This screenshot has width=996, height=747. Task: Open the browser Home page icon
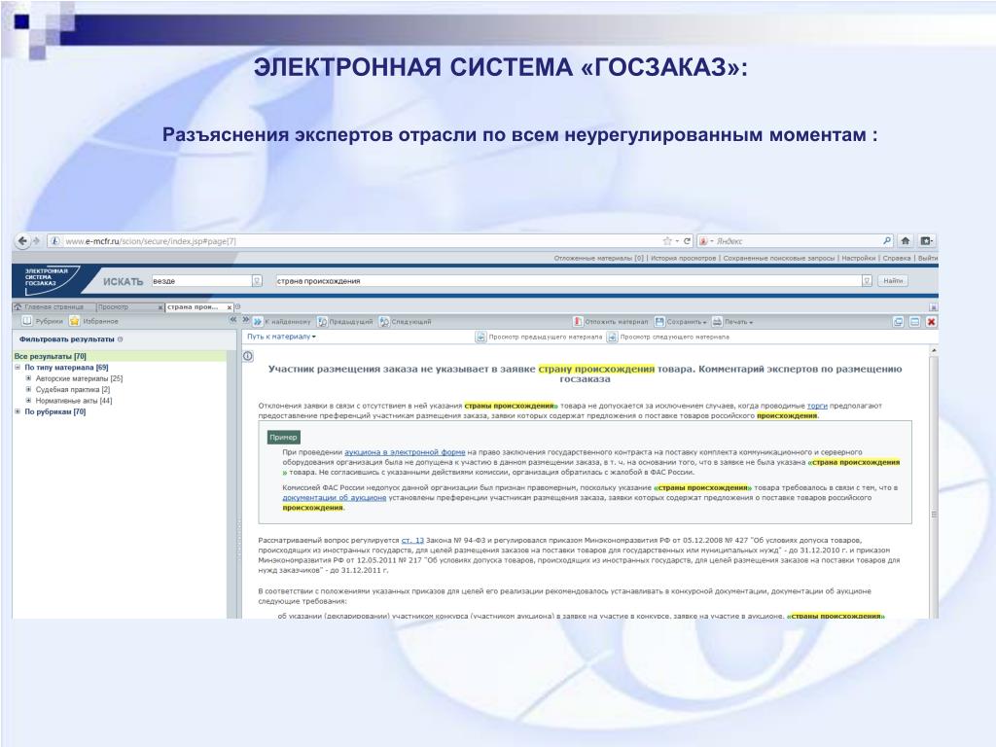[x=906, y=241]
